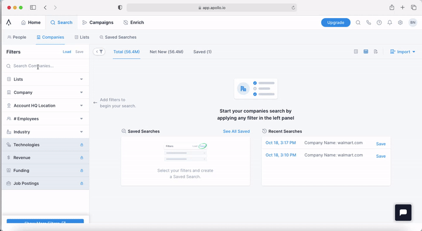Save the 3:17 PM recent search
This screenshot has width=422, height=231.
[381, 144]
